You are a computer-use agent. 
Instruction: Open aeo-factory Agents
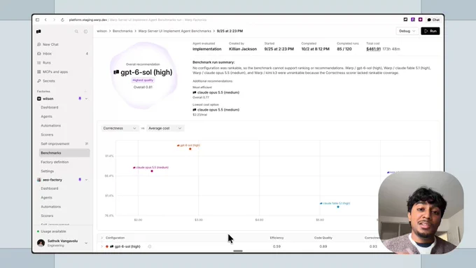[46, 197]
